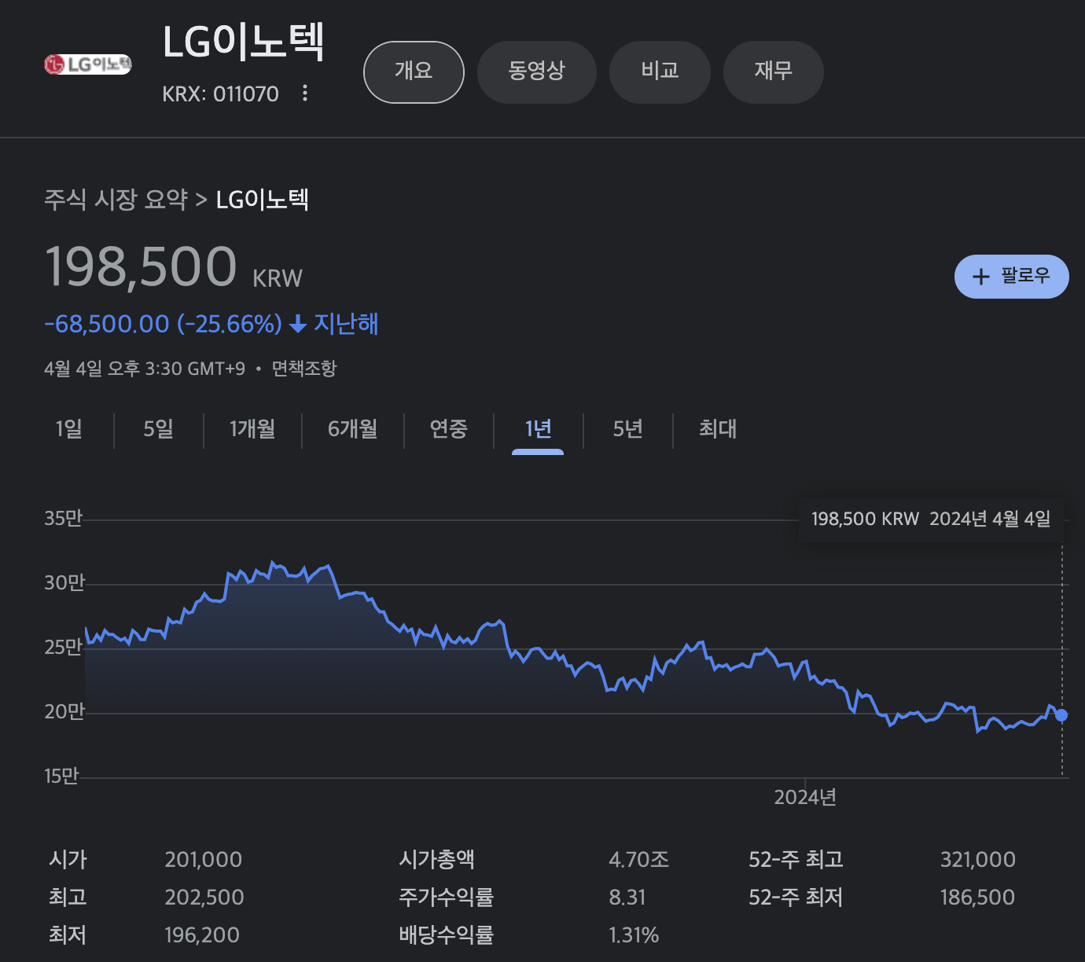Click the 시가총액 value 4.70조
1085x962 pixels.
(x=639, y=860)
